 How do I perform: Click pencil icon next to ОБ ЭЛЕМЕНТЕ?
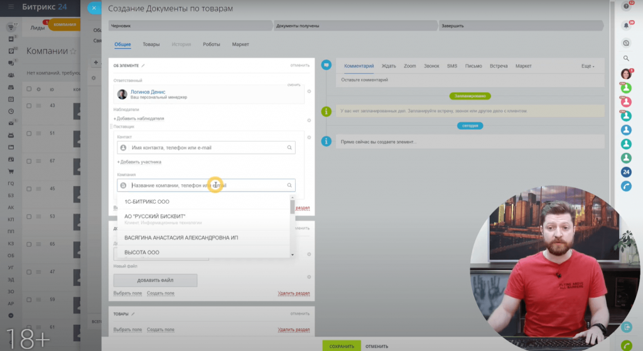pyautogui.click(x=143, y=65)
